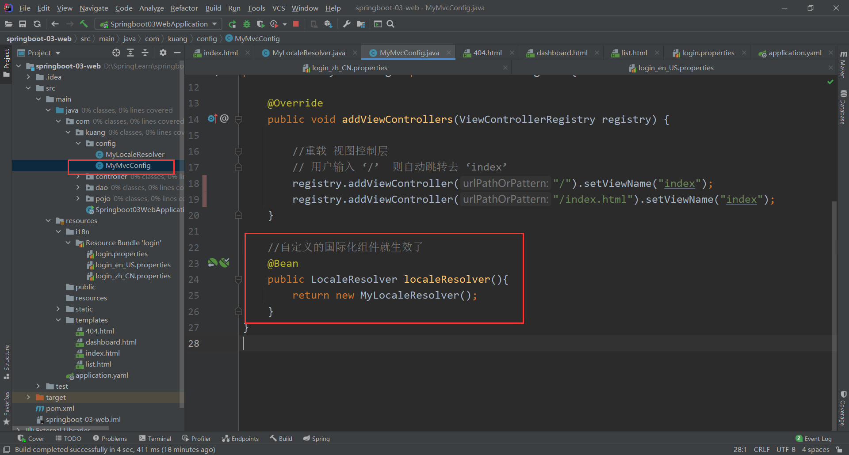Screen dimensions: 849x455
Task: Hide the Project tool window
Action: pyautogui.click(x=177, y=53)
